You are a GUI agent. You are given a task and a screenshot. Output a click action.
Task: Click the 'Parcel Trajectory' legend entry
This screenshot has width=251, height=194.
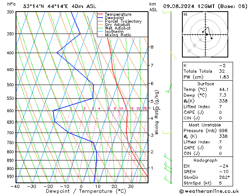[123, 21]
